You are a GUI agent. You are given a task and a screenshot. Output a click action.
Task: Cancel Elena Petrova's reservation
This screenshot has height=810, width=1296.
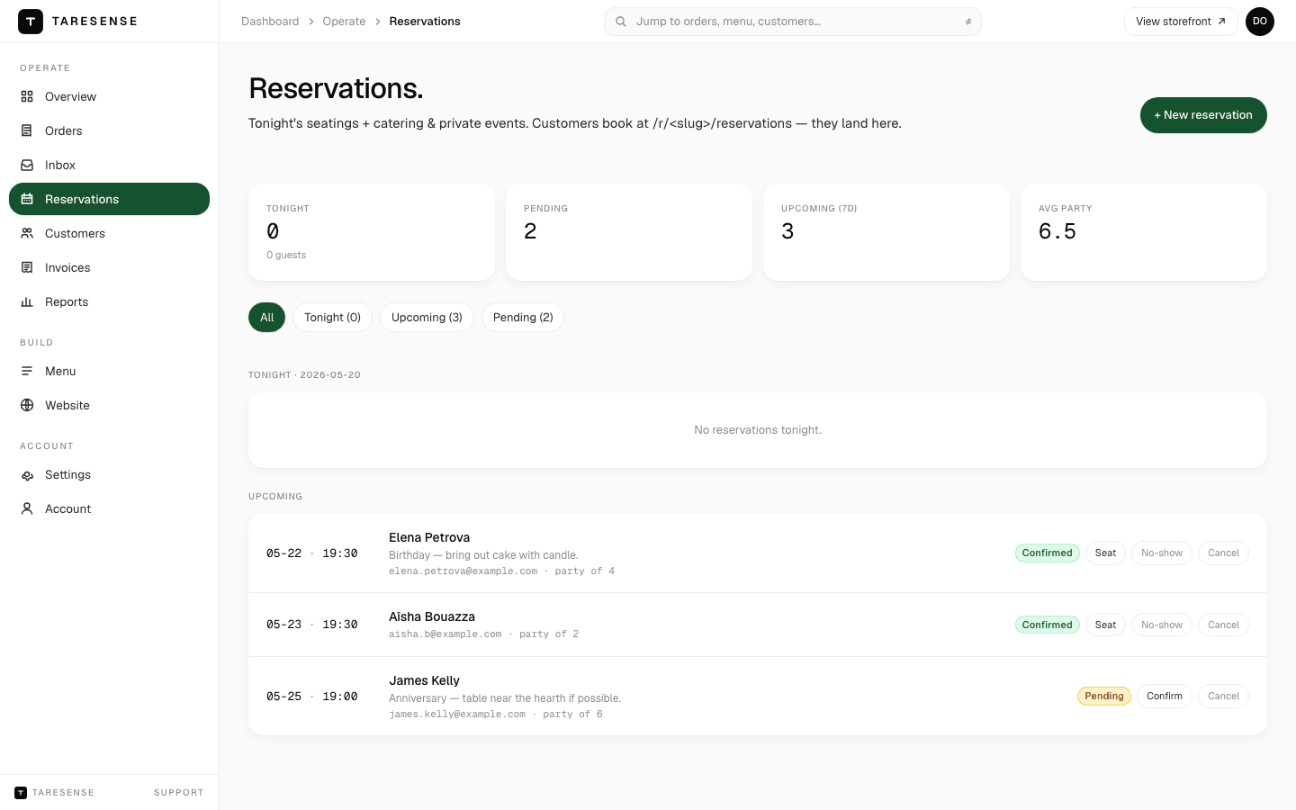(x=1223, y=553)
